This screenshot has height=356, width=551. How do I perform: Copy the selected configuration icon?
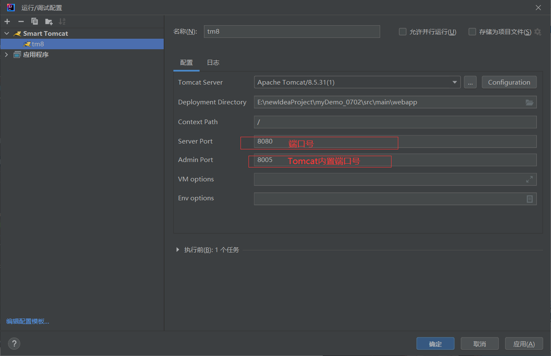(x=35, y=21)
